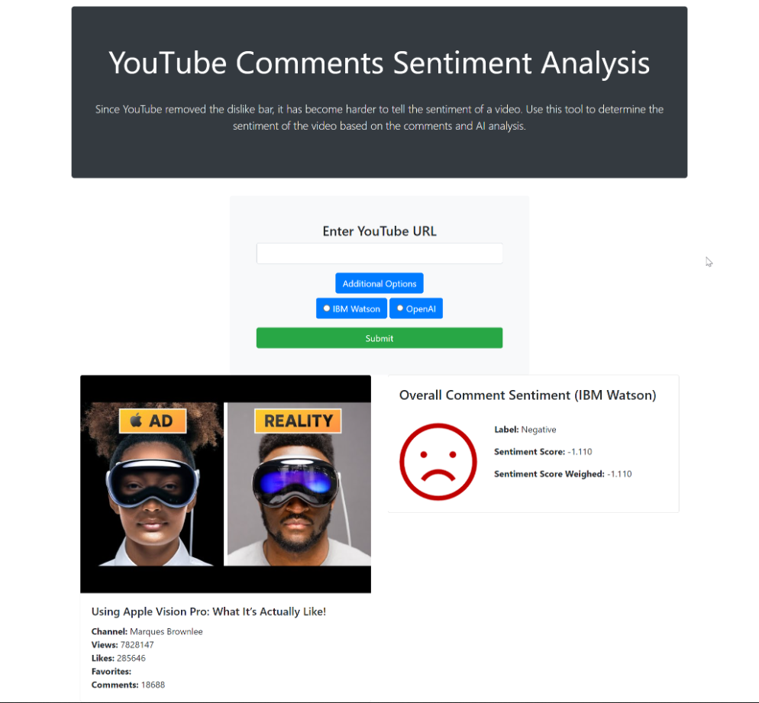Image resolution: width=759 pixels, height=703 pixels.
Task: Select the IBM Watson radio button
Action: (327, 308)
